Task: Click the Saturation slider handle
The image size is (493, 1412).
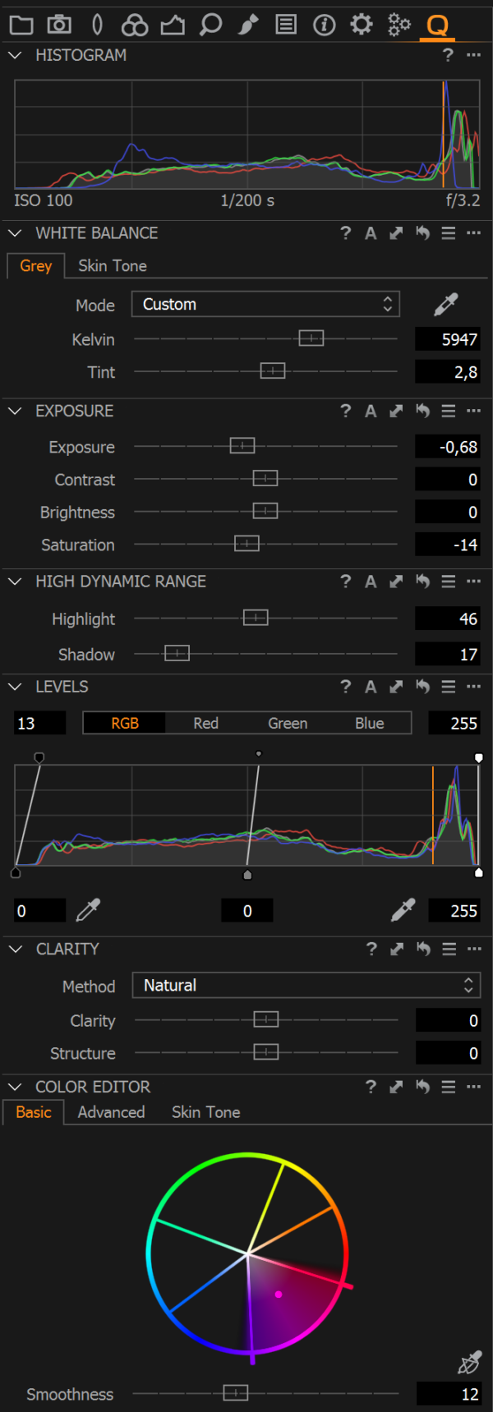Action: [x=246, y=544]
